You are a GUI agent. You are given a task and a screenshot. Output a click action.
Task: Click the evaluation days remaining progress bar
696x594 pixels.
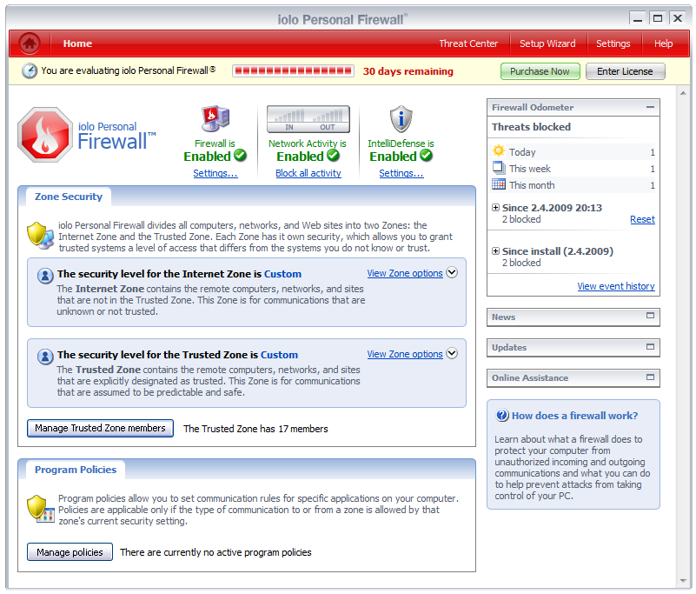[x=293, y=71]
